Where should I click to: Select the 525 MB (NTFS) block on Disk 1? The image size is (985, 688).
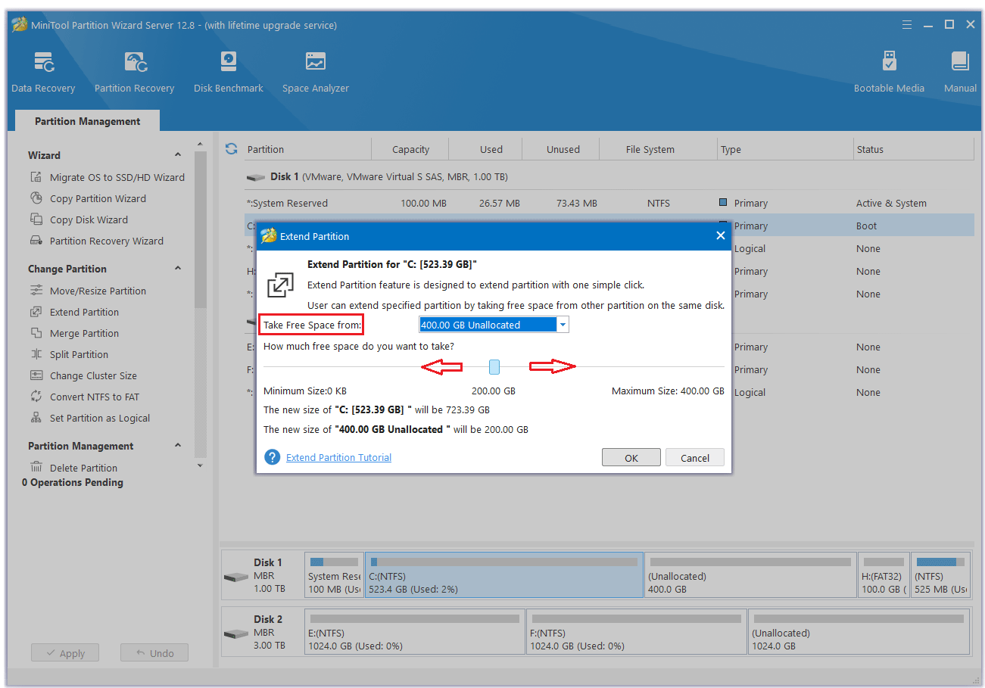[x=940, y=574]
